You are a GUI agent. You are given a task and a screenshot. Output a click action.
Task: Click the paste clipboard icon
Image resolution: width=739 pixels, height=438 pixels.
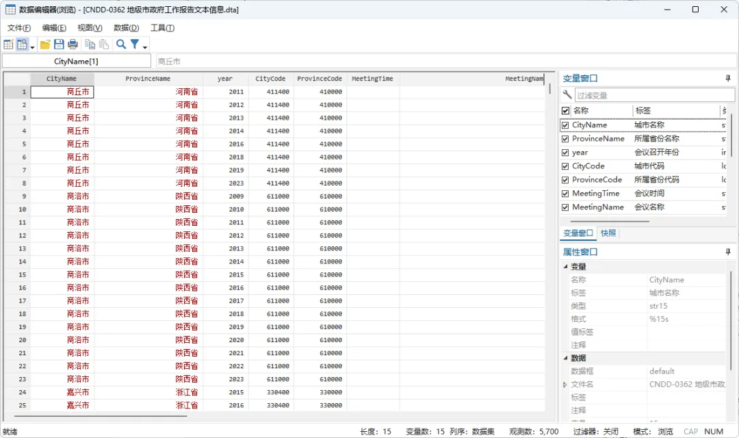104,44
